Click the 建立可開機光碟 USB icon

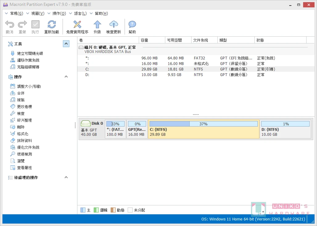point(13,53)
